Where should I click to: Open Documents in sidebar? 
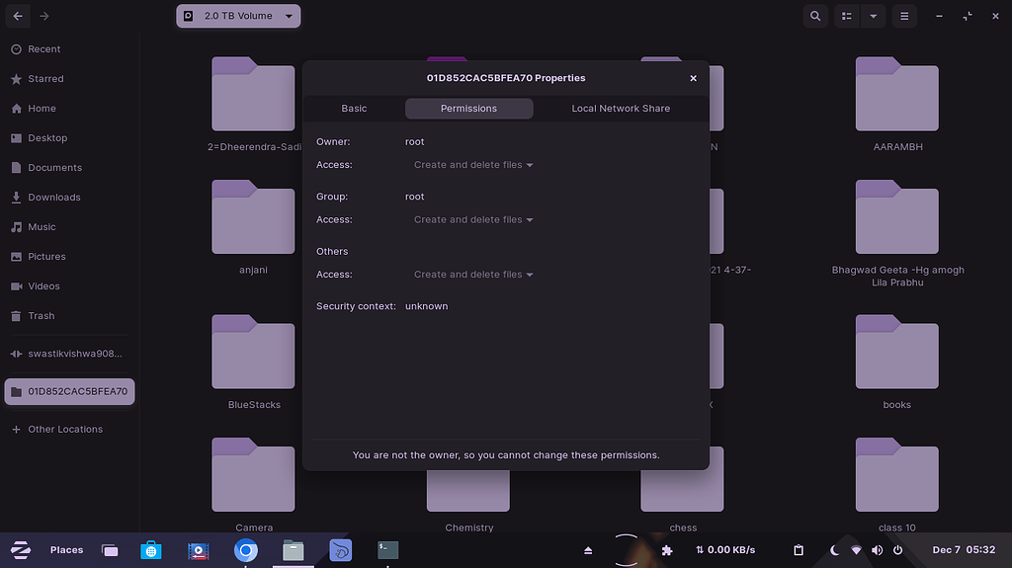[69, 168]
